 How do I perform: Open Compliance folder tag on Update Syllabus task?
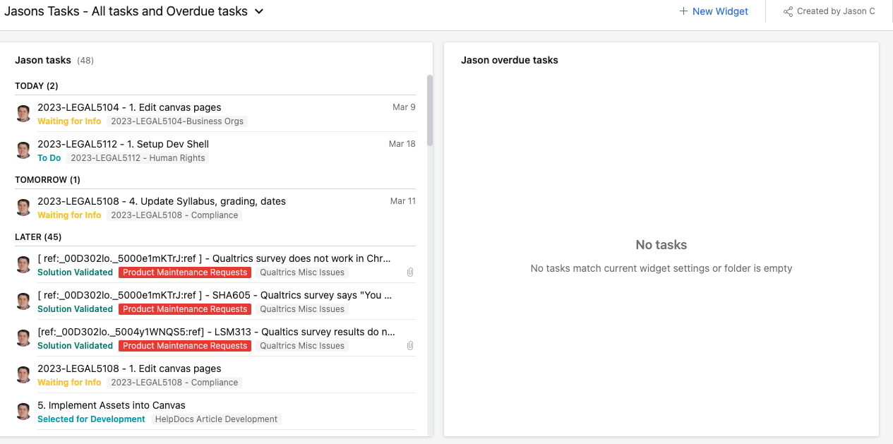point(174,215)
